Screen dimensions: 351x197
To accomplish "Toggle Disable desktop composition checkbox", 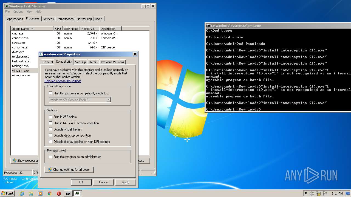I will coord(50,135).
